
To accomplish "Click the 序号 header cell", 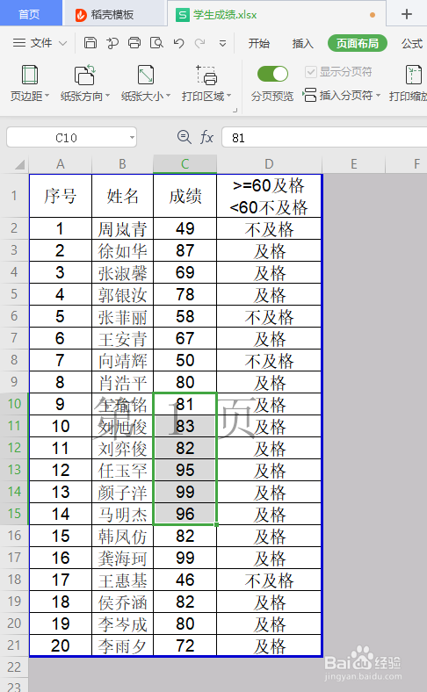I will tap(61, 196).
